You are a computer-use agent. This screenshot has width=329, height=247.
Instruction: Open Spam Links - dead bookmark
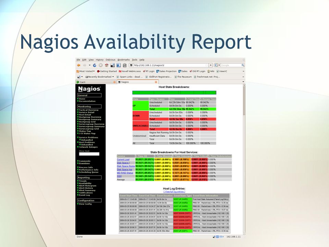pos(130,77)
